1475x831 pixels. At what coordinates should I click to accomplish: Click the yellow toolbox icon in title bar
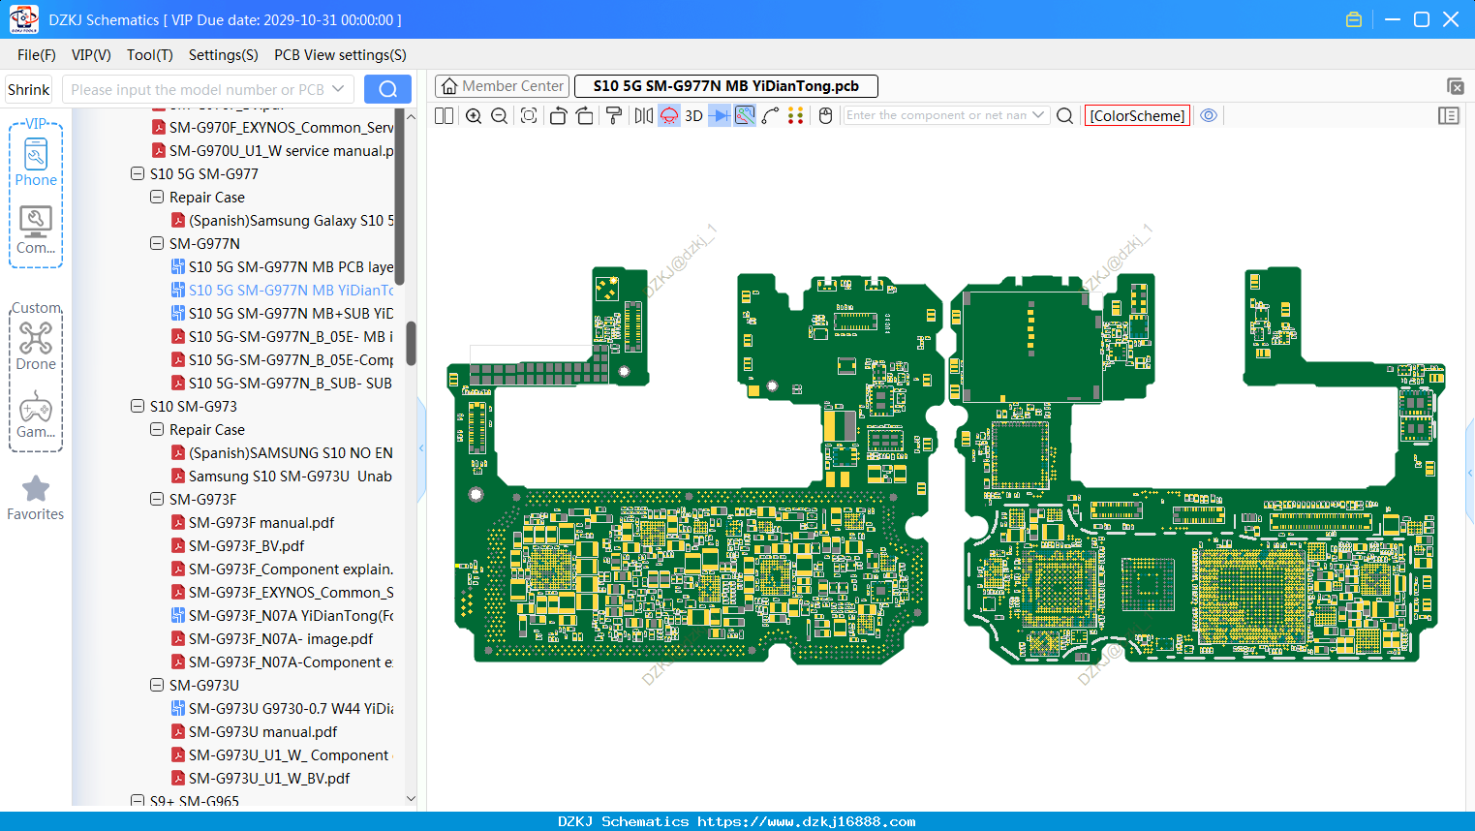pyautogui.click(x=1354, y=19)
